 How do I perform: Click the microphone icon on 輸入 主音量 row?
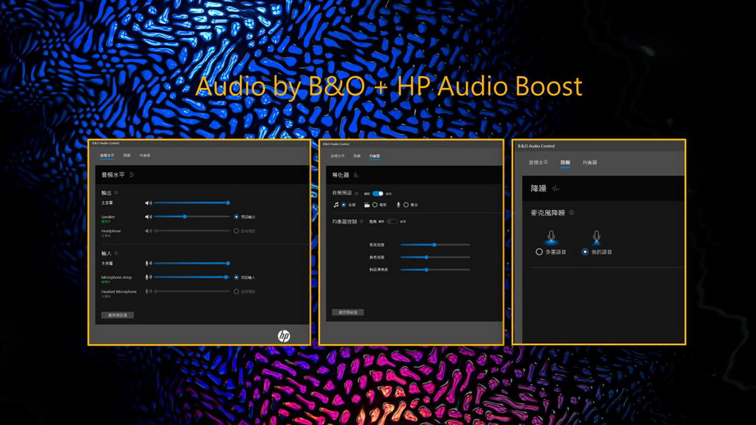click(x=149, y=263)
